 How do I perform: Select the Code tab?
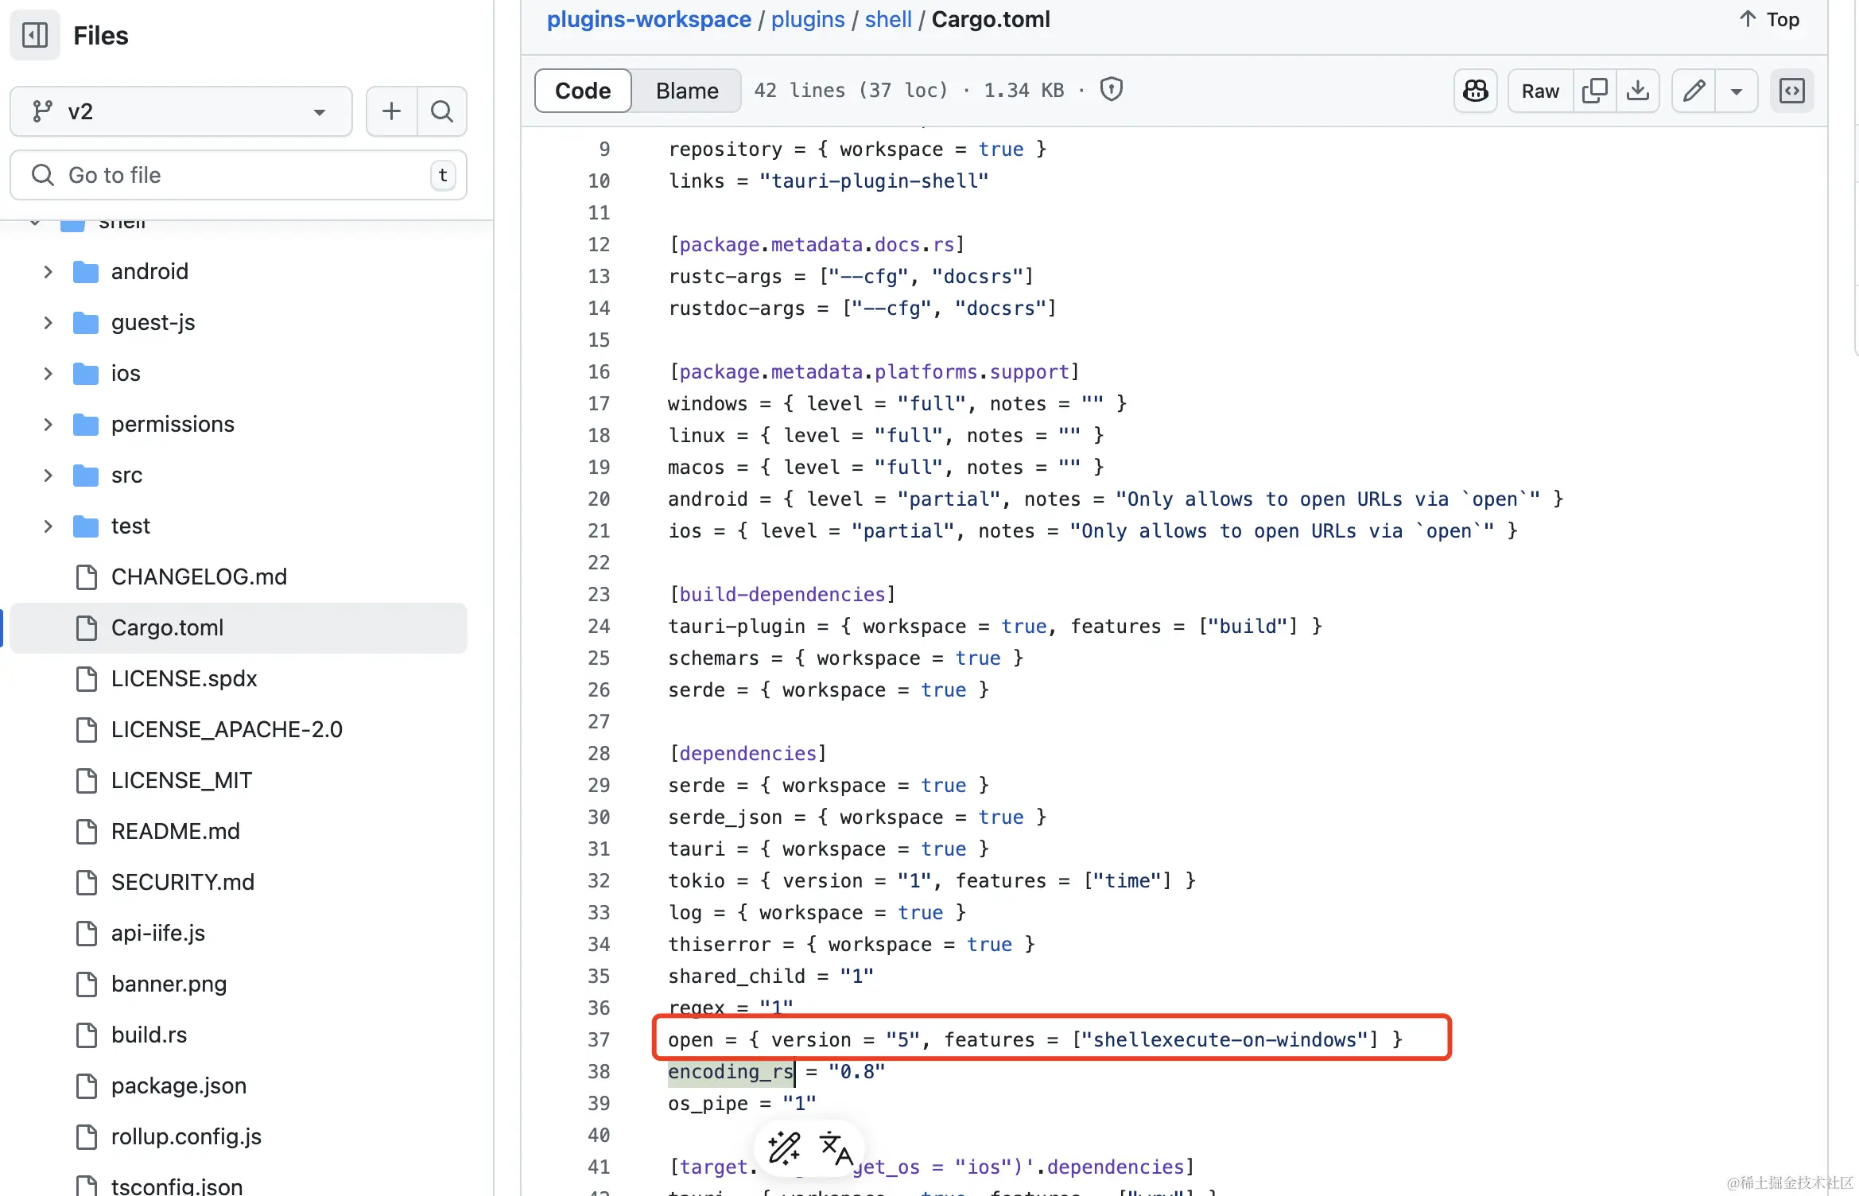click(x=583, y=91)
